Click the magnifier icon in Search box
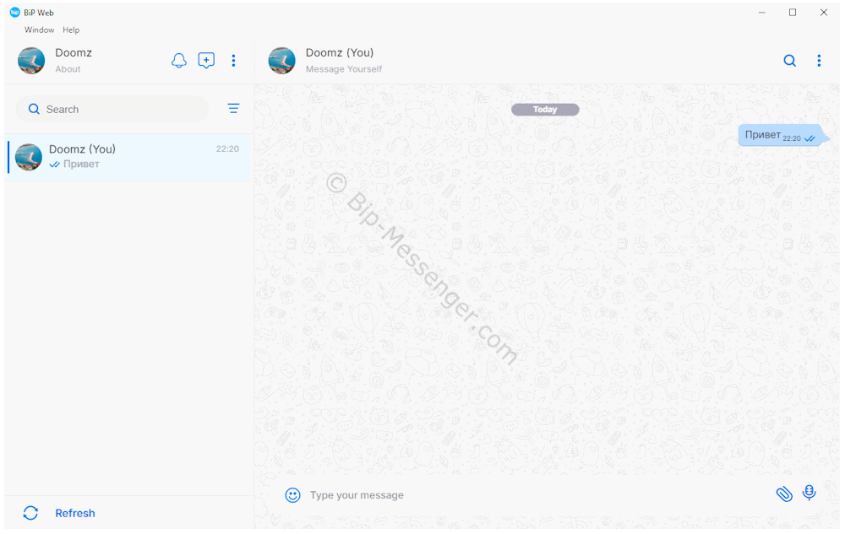This screenshot has width=845, height=534. pyautogui.click(x=34, y=109)
